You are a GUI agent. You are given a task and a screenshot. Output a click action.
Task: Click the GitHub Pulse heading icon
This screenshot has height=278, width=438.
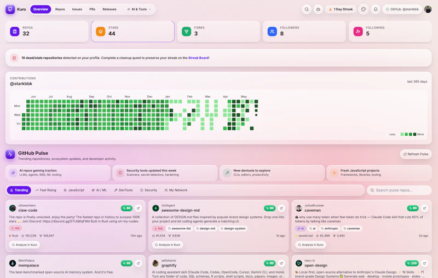(x=10, y=154)
